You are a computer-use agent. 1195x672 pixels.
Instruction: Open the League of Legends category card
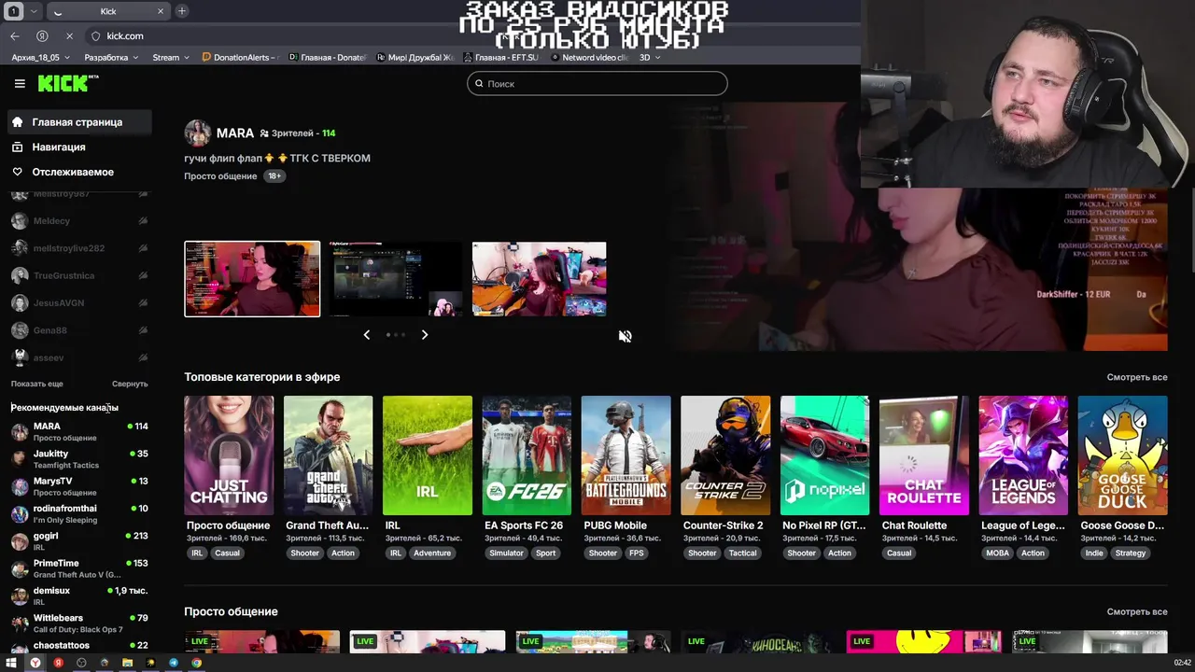click(x=1023, y=455)
